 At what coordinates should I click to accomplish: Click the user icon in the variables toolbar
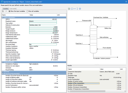[x=3, y=11]
